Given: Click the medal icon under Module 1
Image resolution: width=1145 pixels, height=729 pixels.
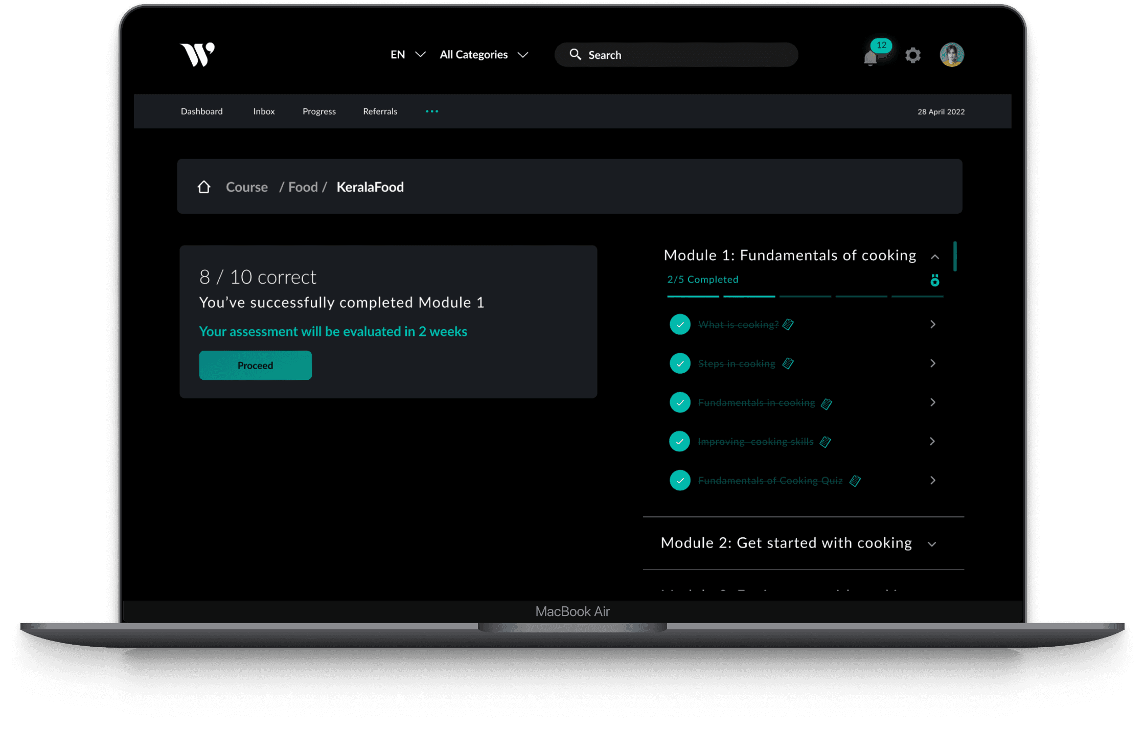Looking at the screenshot, I should point(934,280).
